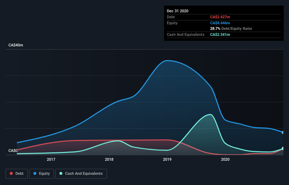This screenshot has width=289, height=185.
Task: Click the CA$2.427m debt value in tooltip
Action: point(220,17)
